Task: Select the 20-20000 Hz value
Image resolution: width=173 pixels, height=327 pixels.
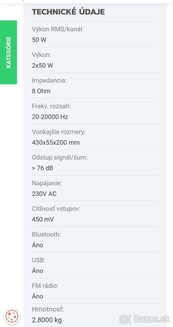Action: 50,117
